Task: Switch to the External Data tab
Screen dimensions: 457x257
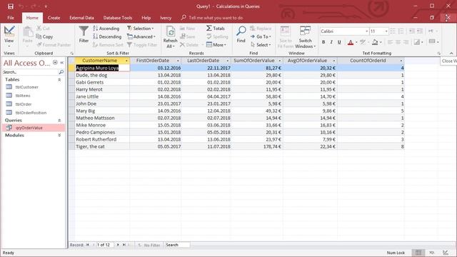Action: pyautogui.click(x=81, y=18)
